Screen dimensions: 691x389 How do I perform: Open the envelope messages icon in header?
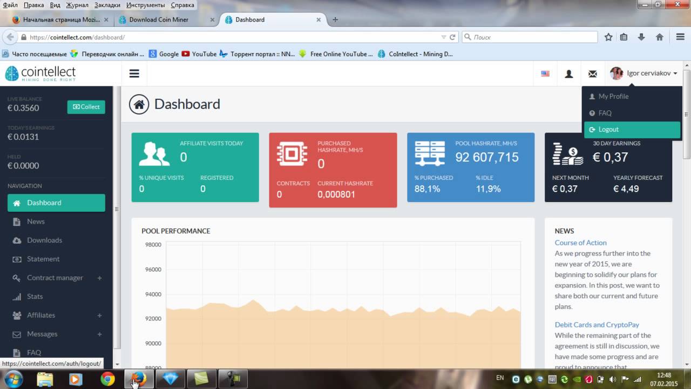point(592,73)
